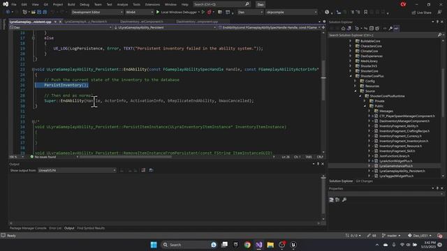
Task: Click the Dao_UE51 repository button
Action: pos(420,236)
